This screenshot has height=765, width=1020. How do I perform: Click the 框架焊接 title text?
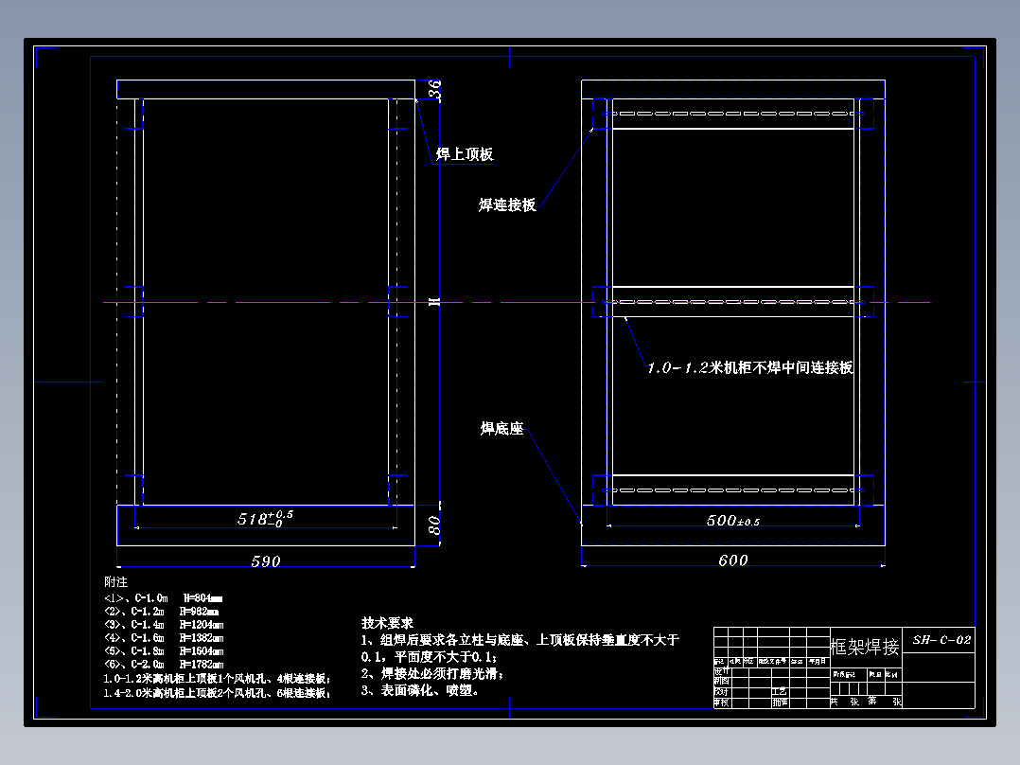click(866, 644)
